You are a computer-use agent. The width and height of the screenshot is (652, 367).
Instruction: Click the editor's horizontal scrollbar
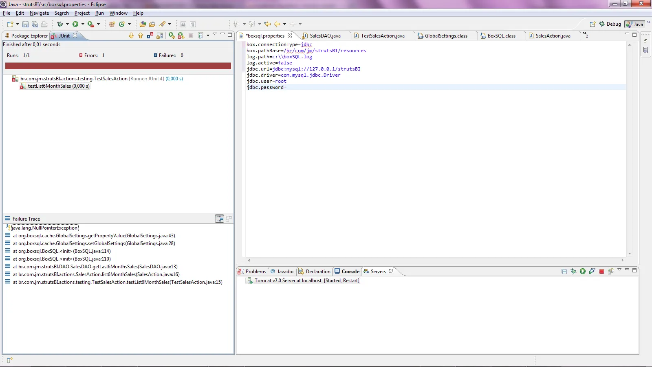click(x=435, y=260)
